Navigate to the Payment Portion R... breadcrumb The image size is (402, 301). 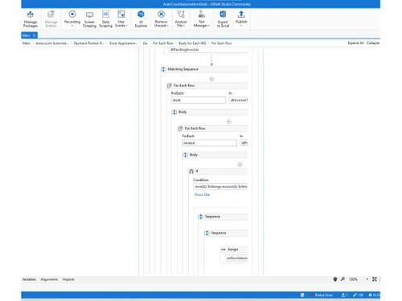(x=88, y=43)
